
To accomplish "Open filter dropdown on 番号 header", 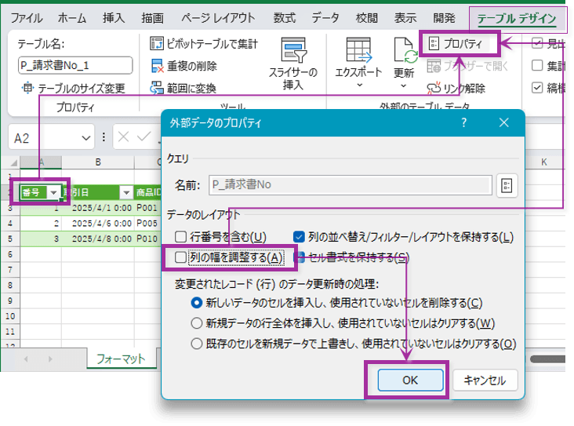I will point(54,192).
